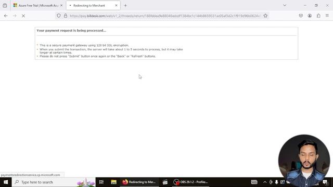333x187 pixels.
Task: Close the Redirecting to Merchant tab
Action: coord(116,6)
